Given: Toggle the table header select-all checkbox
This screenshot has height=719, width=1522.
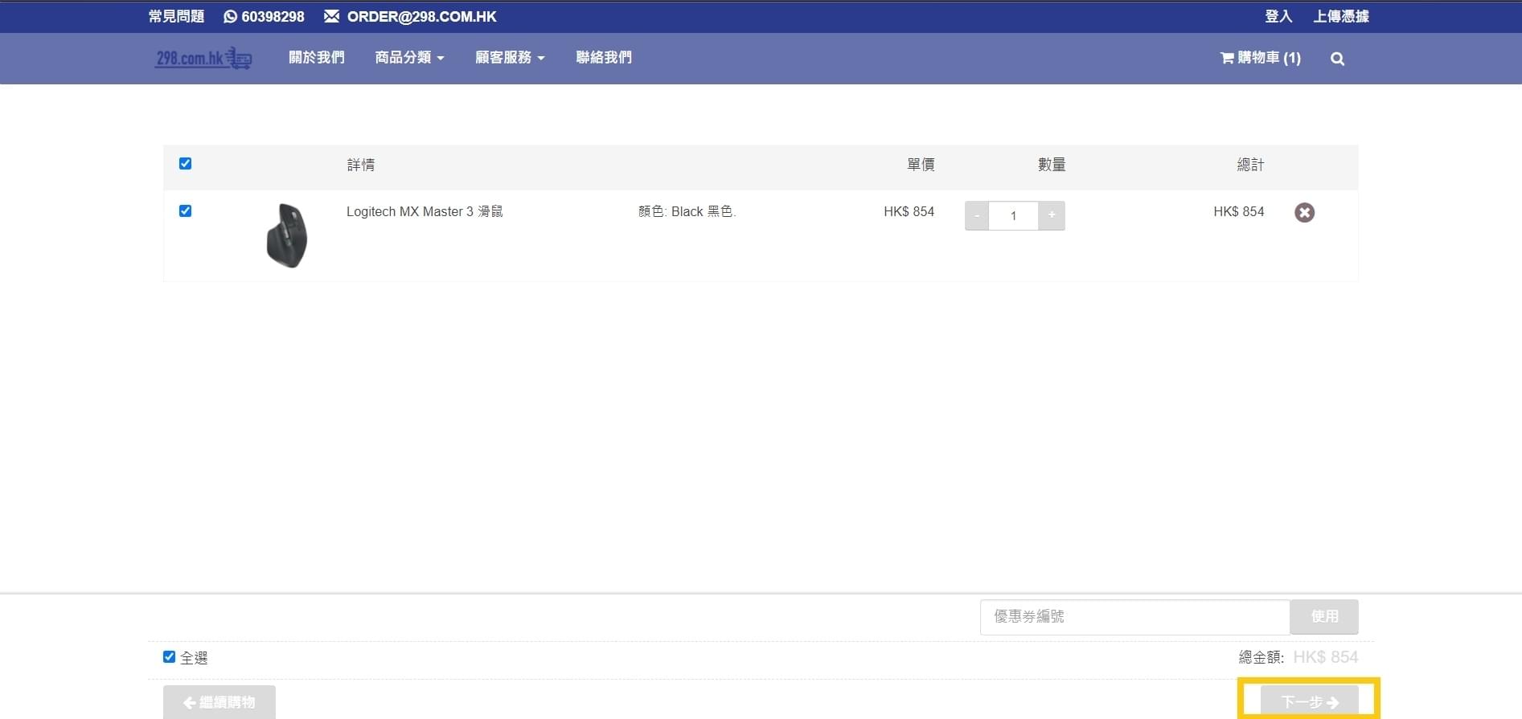Looking at the screenshot, I should tap(185, 163).
